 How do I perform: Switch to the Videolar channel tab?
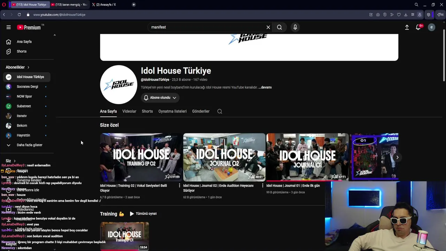(129, 111)
